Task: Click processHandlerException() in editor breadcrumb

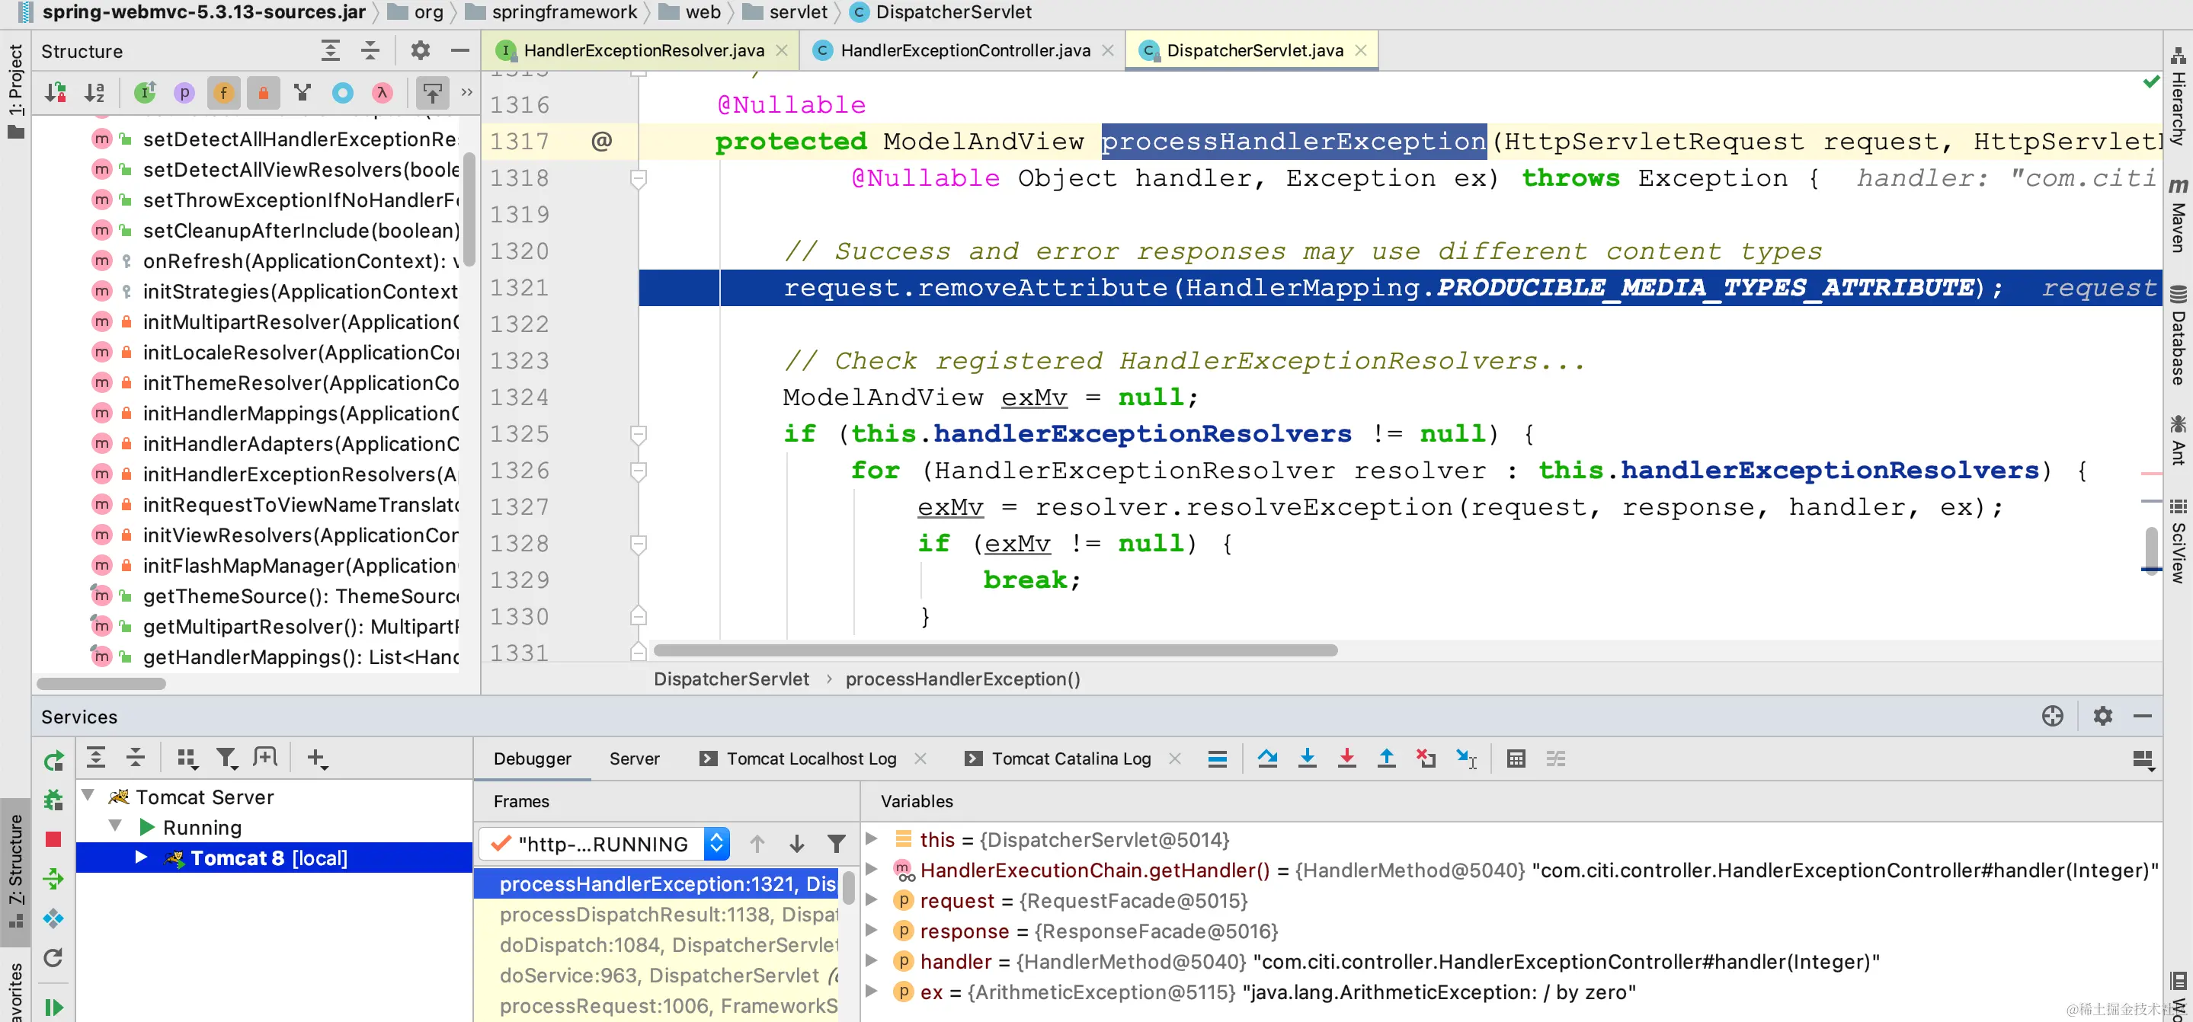Action: tap(962, 679)
